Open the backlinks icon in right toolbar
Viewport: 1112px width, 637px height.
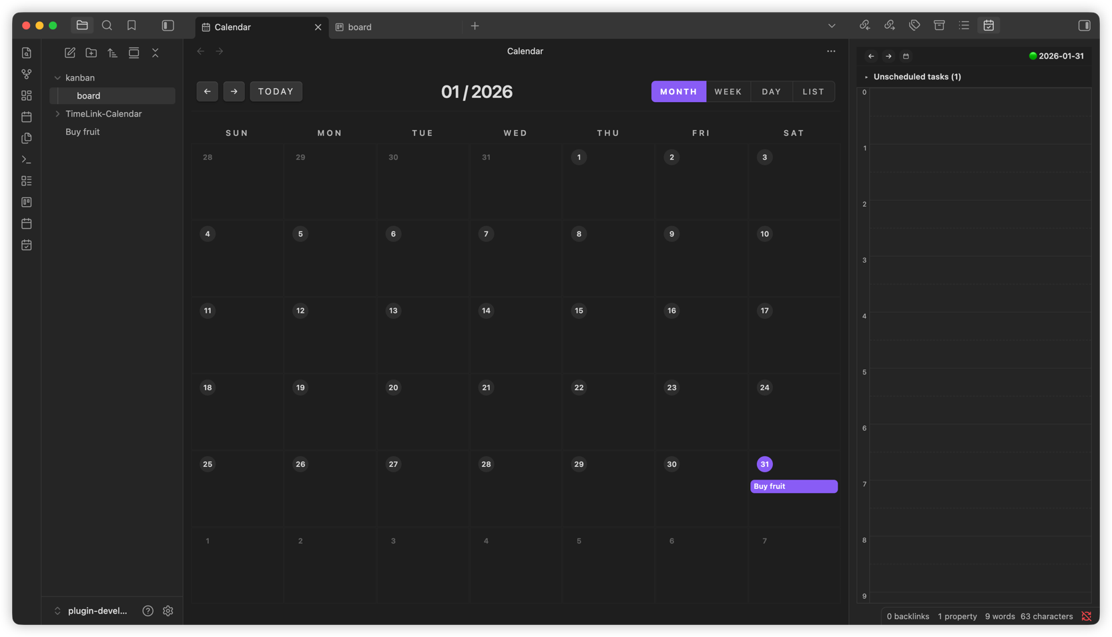(x=864, y=25)
